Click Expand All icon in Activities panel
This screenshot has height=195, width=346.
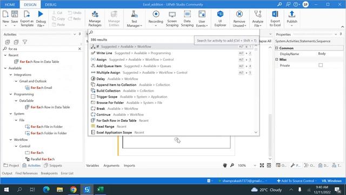[7, 42]
